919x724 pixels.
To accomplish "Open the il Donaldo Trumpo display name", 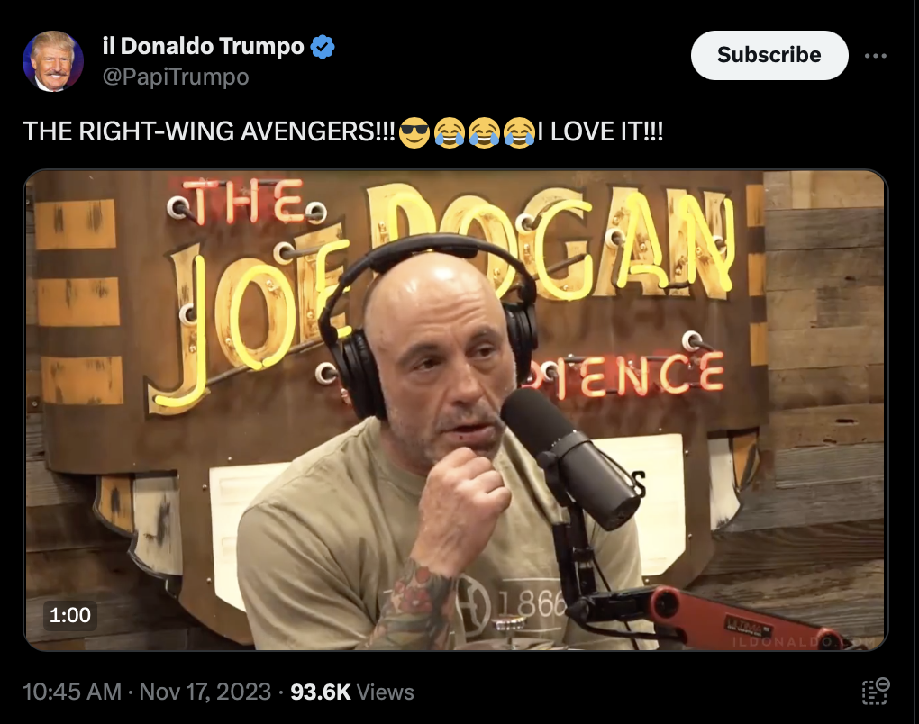I will tap(203, 46).
